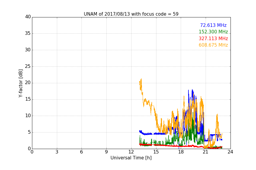256x170 pixels.
Task: Click the x-axis tick label '9'
Action: coord(106,152)
